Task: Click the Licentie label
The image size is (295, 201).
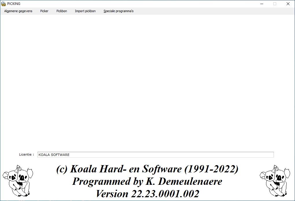Action: tap(27, 154)
